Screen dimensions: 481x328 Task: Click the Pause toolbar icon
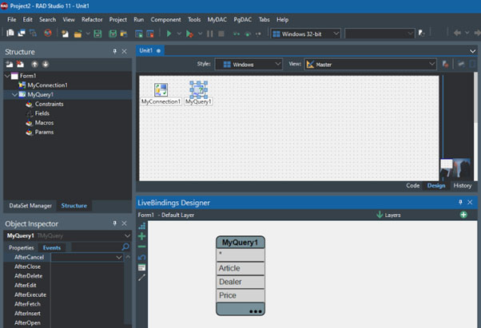pyautogui.click(x=210, y=34)
